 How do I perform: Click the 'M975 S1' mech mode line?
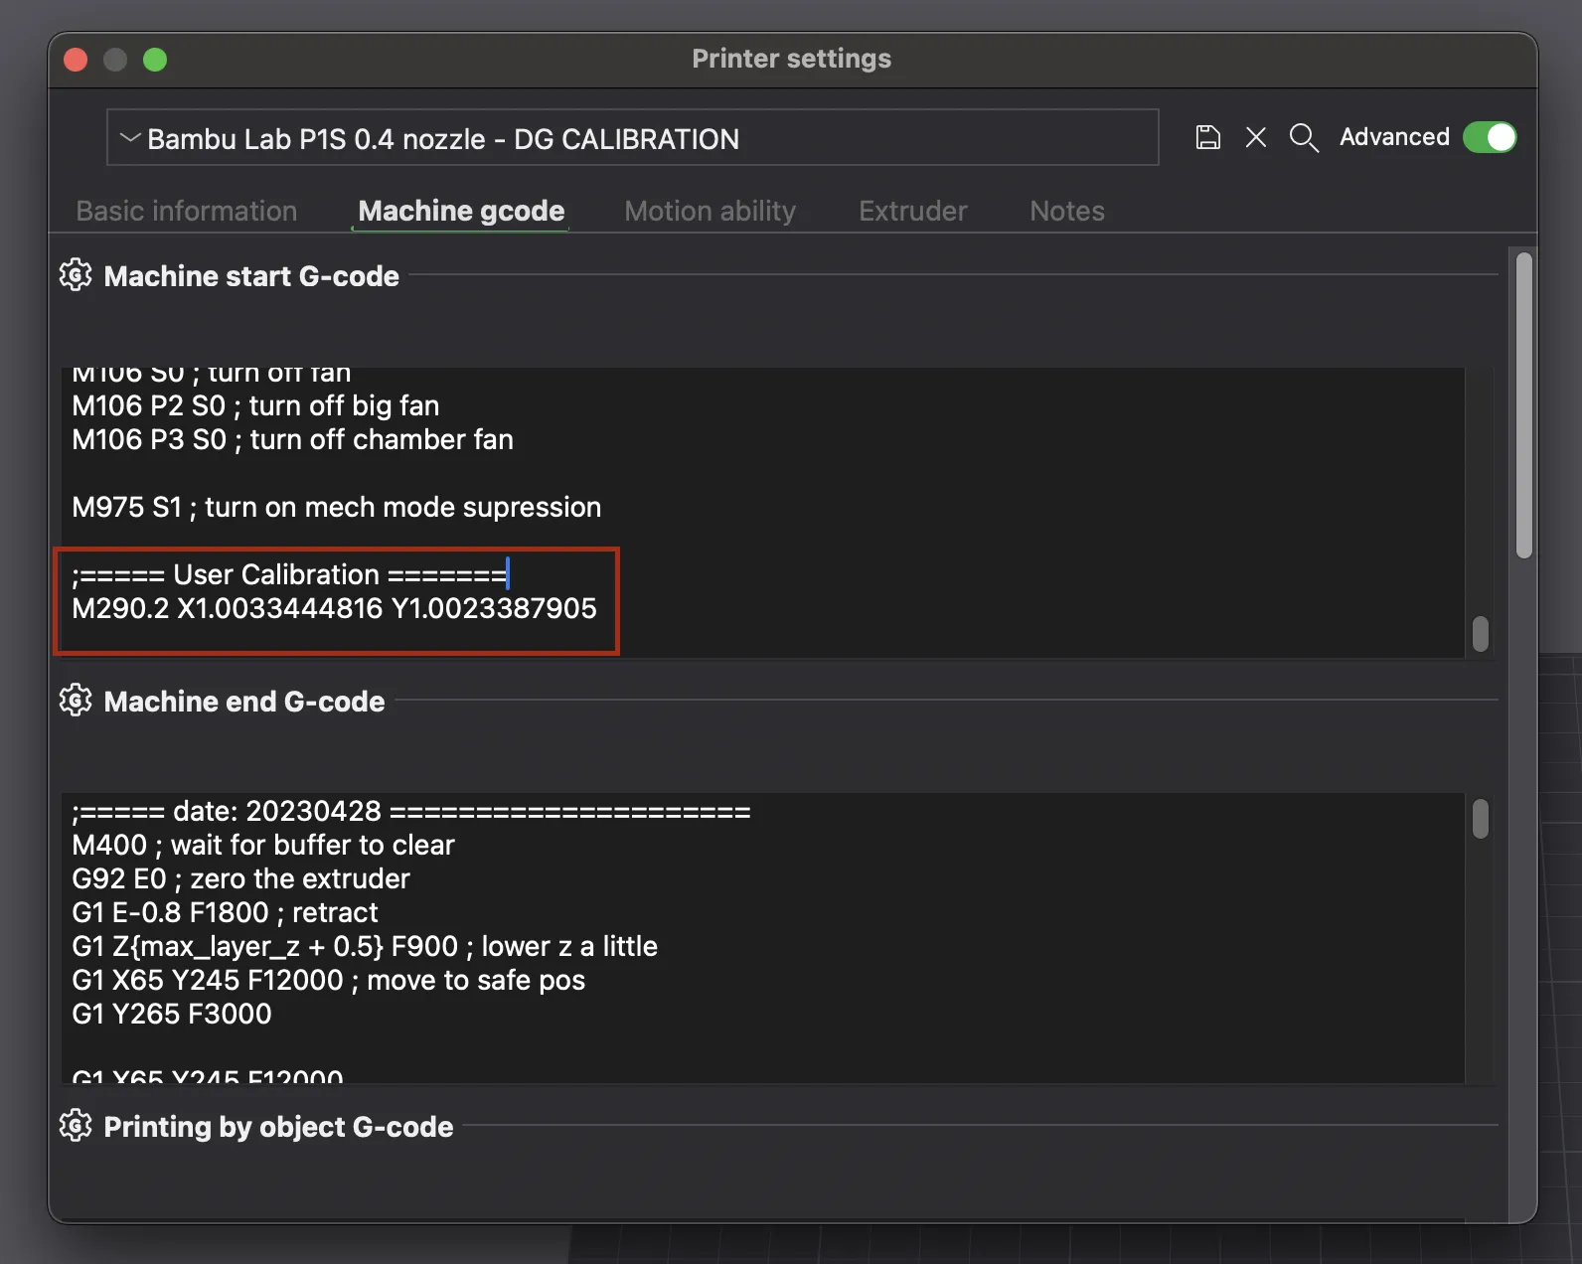point(336,507)
